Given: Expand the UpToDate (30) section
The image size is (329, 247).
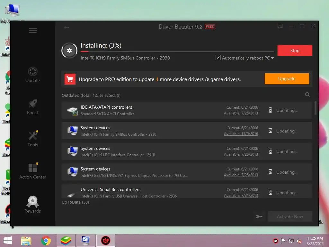Looking at the screenshot, I should (x=75, y=202).
